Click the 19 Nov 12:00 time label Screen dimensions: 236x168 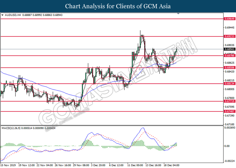[27, 165]
